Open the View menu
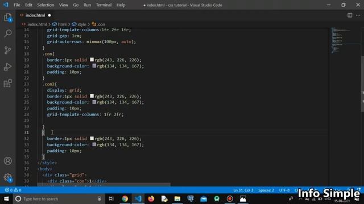This screenshot has height=204, width=364. pos(63,5)
